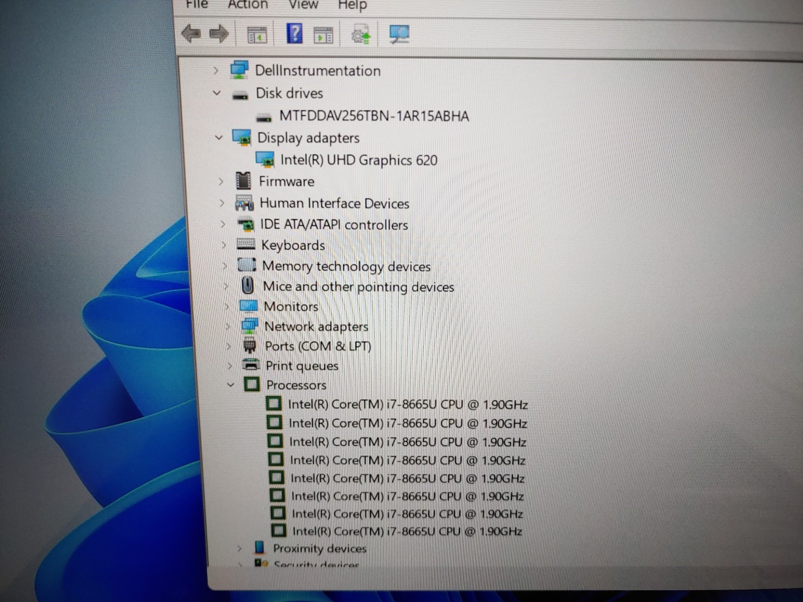Image resolution: width=803 pixels, height=602 pixels.
Task: Expand the Human Interface Devices node
Action: [x=222, y=203]
